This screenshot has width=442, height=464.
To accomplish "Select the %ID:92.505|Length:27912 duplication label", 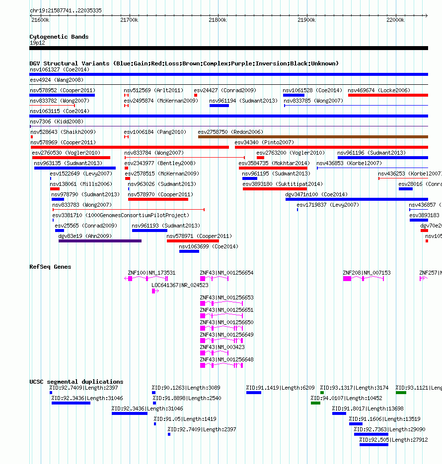I will 394,440.
